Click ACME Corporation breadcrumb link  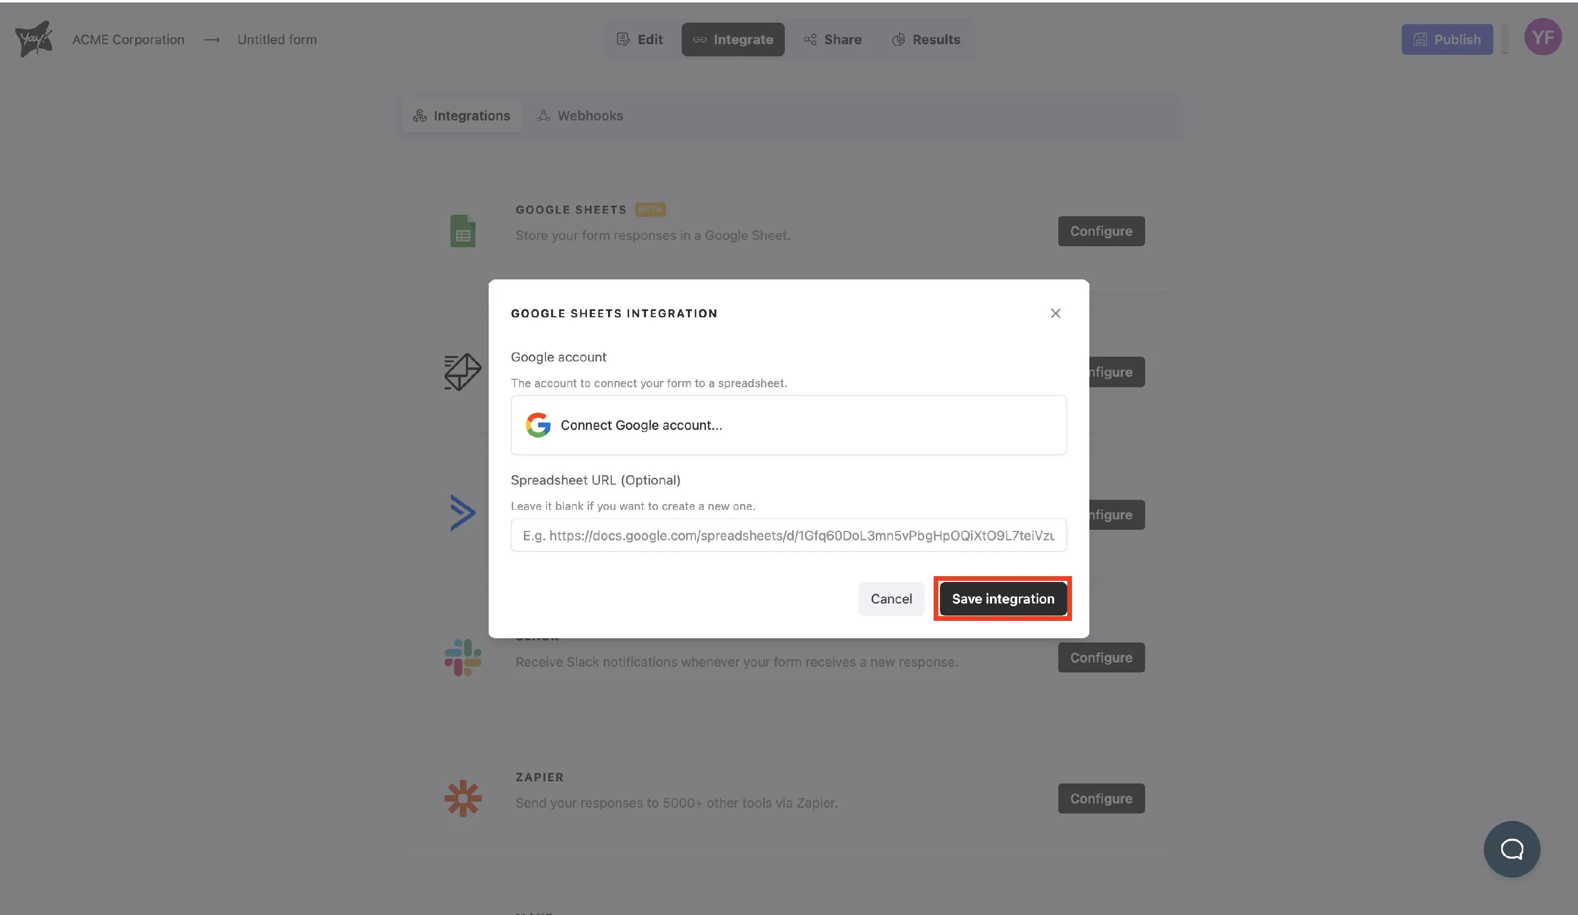(x=128, y=39)
